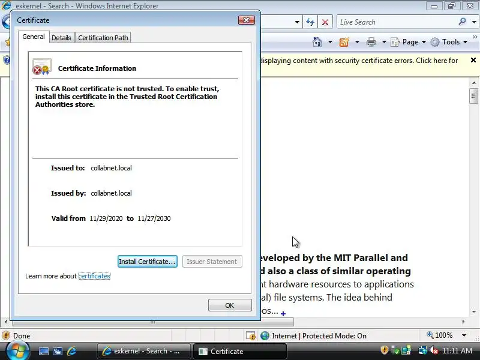480x360 pixels.
Task: Open the certificates help link
Action: click(94, 276)
